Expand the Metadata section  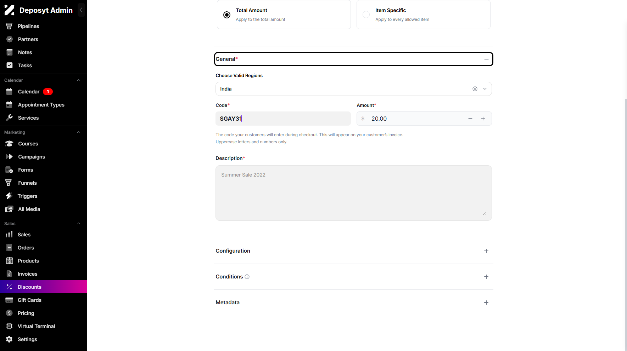(486, 303)
